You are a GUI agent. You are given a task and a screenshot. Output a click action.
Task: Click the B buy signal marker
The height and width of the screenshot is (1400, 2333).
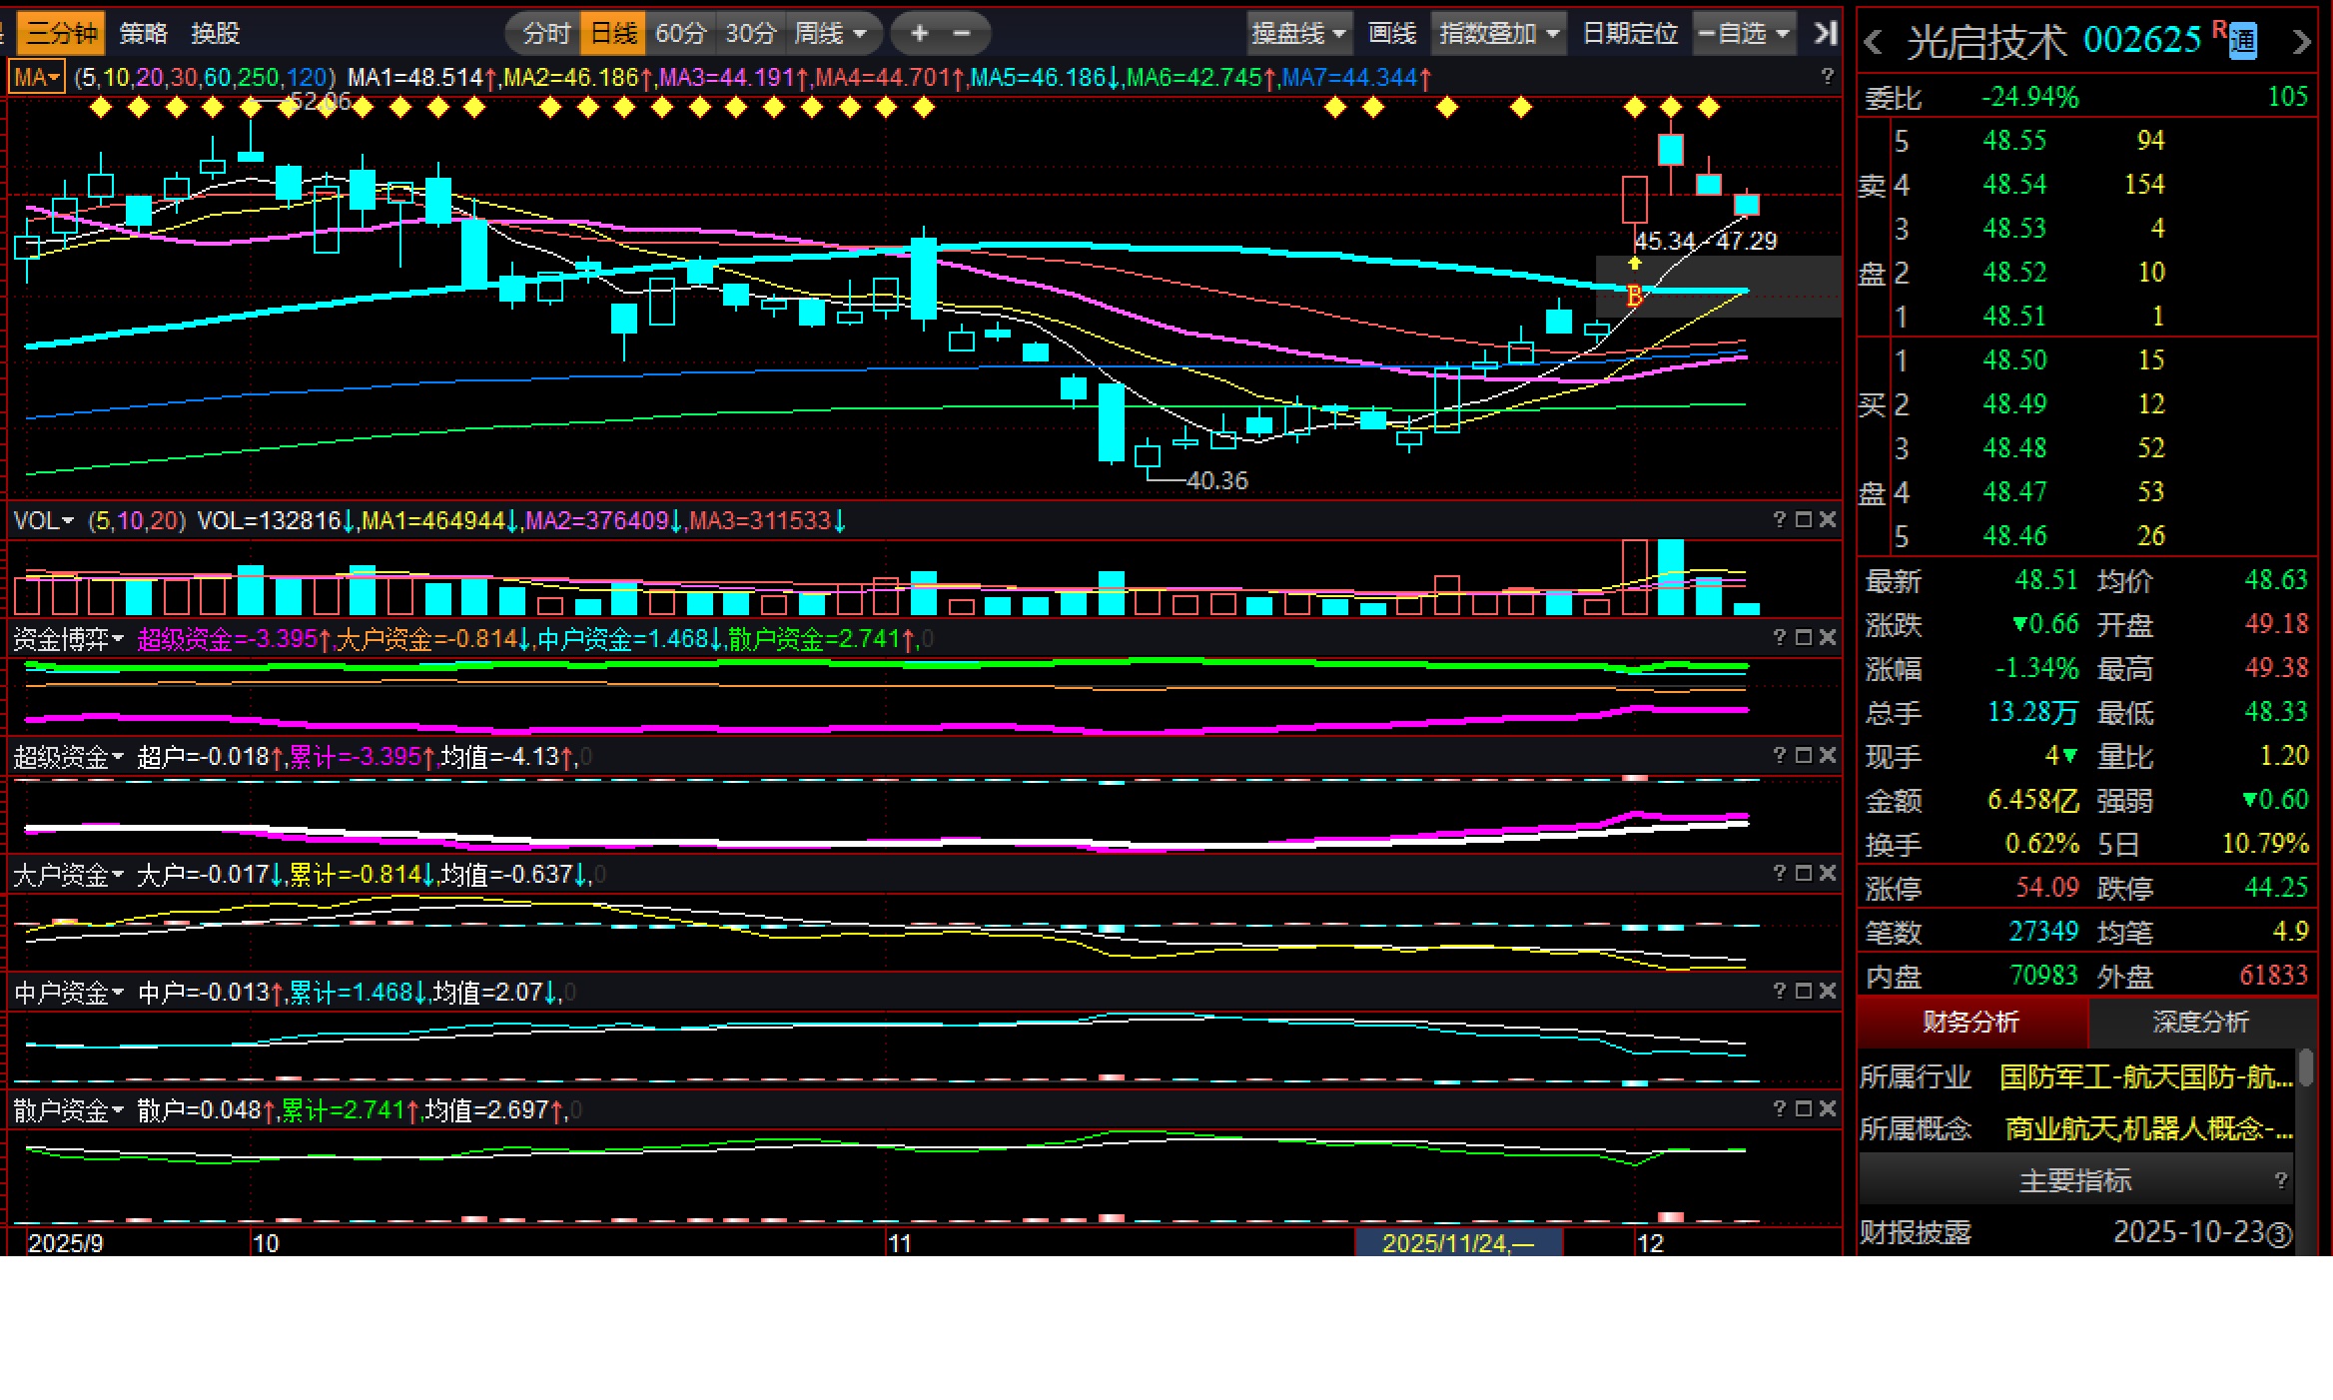pos(1635,296)
